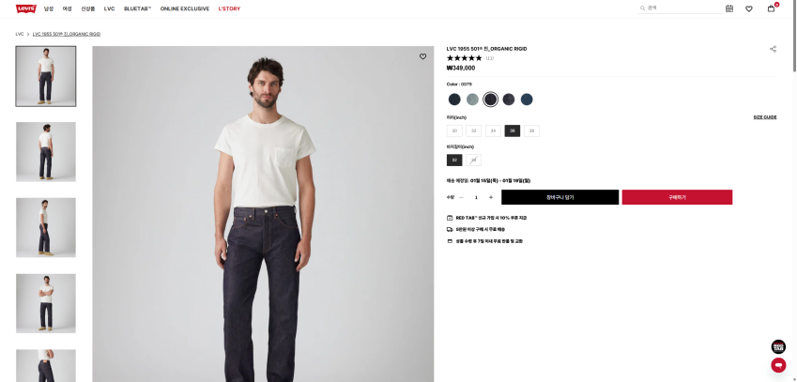The image size is (797, 382).
Task: Click the red buy now button
Action: pos(677,197)
